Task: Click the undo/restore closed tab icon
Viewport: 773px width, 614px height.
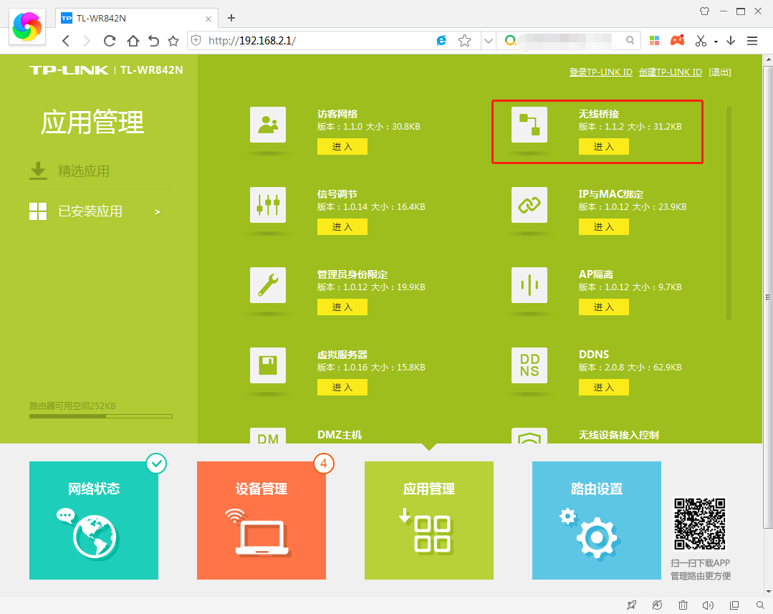Action: pos(153,41)
